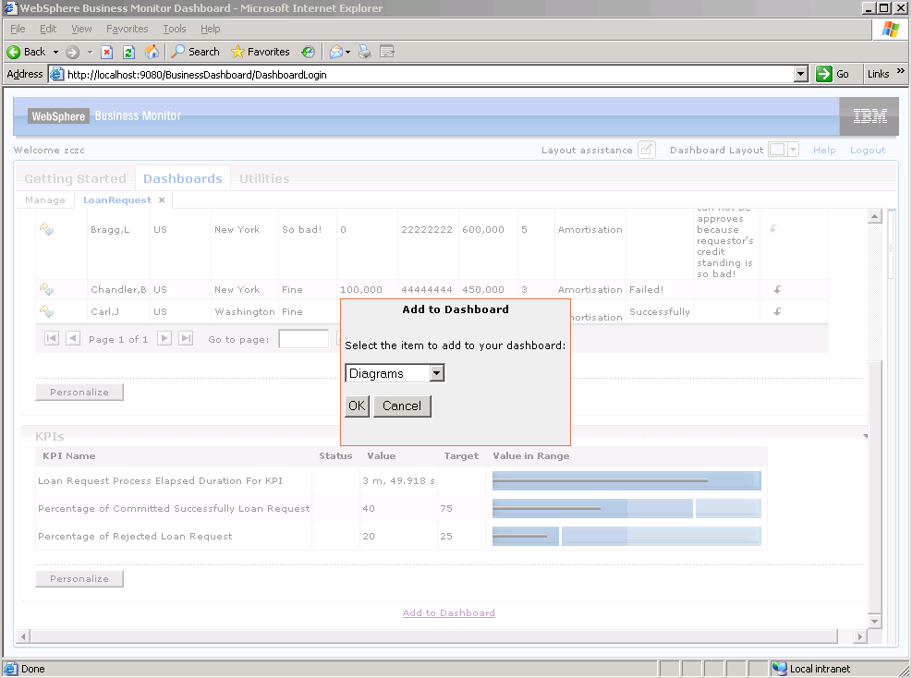This screenshot has height=678, width=912.
Task: Click the Mail envelope toolbar icon
Action: [x=335, y=53]
